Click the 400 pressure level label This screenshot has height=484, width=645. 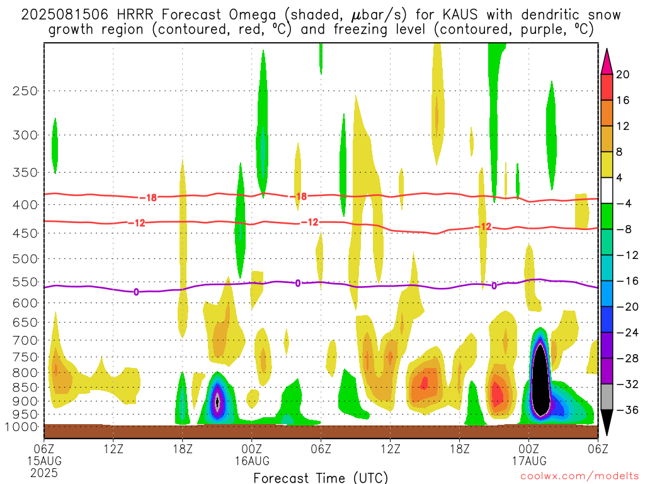click(x=25, y=205)
